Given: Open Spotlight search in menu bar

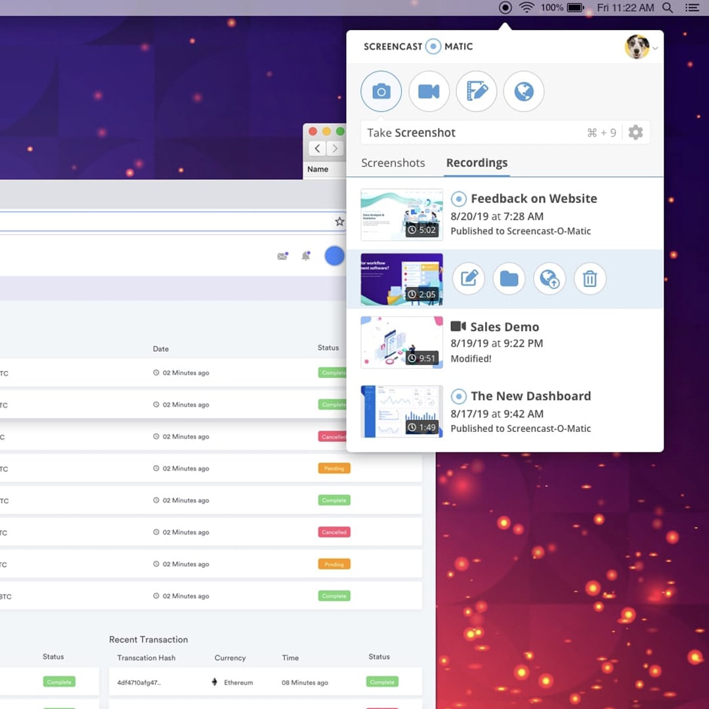Looking at the screenshot, I should point(668,8).
